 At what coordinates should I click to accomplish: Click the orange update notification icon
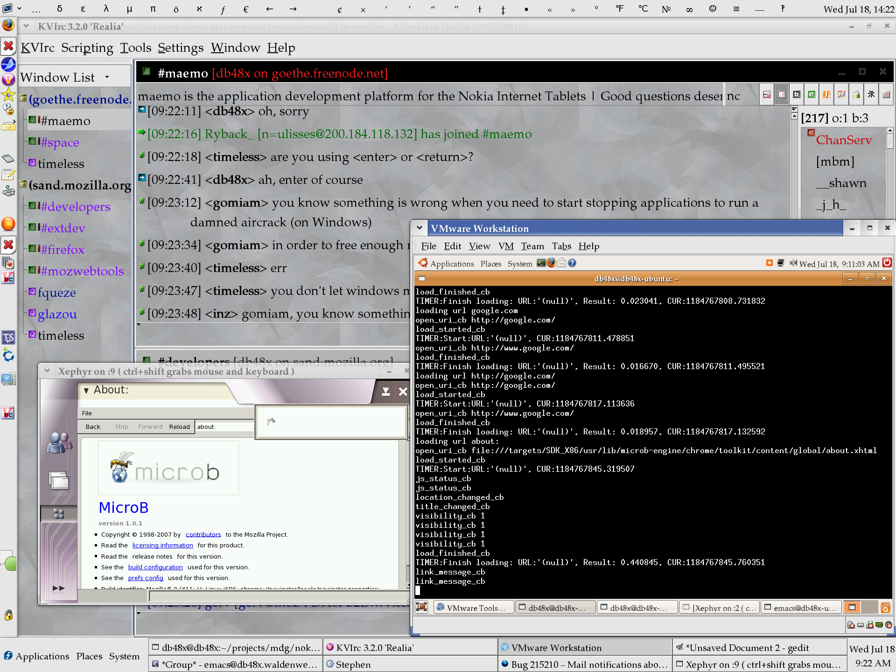[770, 263]
